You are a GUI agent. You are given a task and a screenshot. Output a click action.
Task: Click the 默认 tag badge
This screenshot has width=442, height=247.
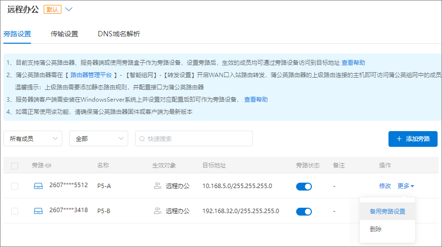(x=53, y=9)
